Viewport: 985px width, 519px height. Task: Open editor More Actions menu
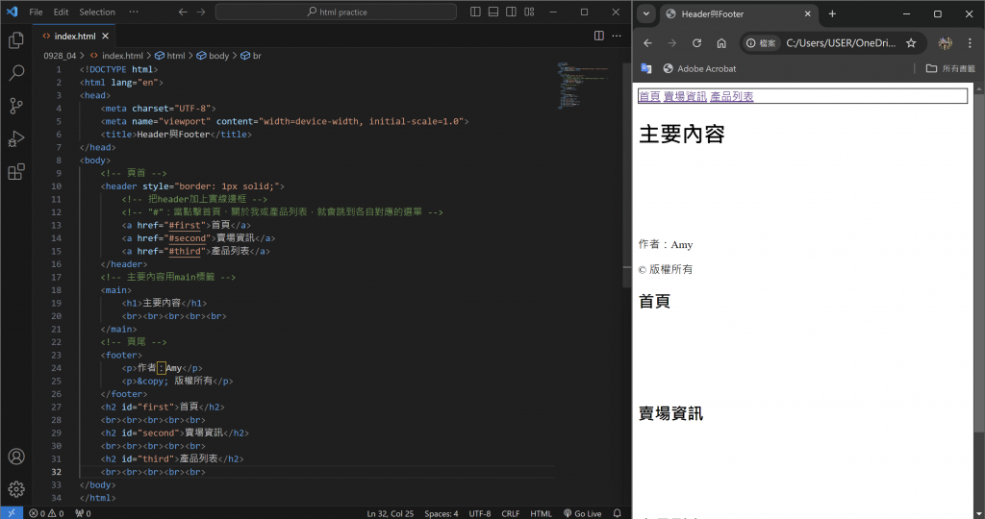pos(617,36)
